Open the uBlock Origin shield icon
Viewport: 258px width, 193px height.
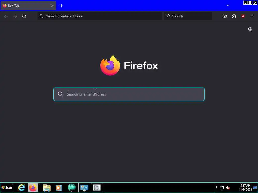coord(243,16)
